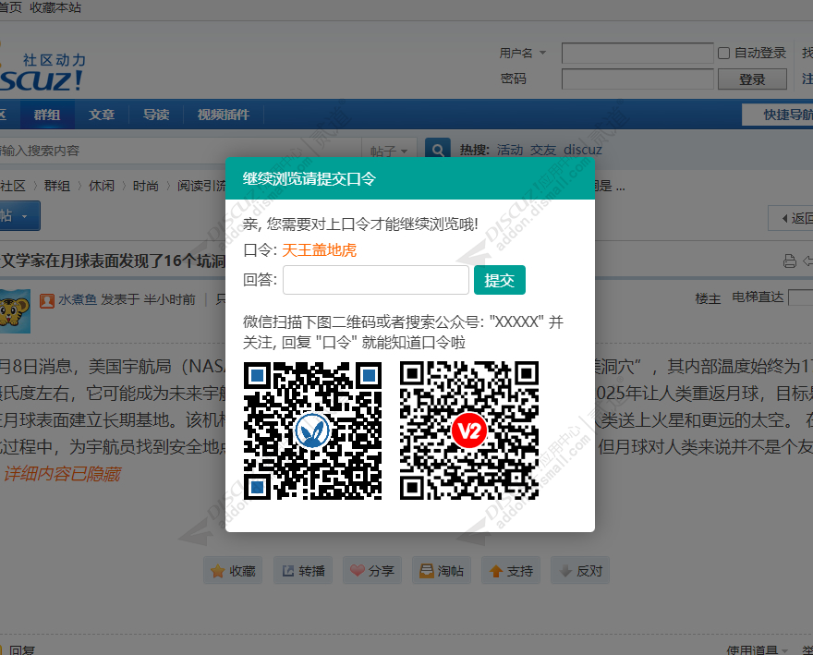Open the 文章 navigation tab
The width and height of the screenshot is (813, 655).
coord(102,115)
